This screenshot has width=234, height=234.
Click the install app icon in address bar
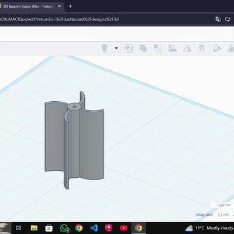point(228,19)
